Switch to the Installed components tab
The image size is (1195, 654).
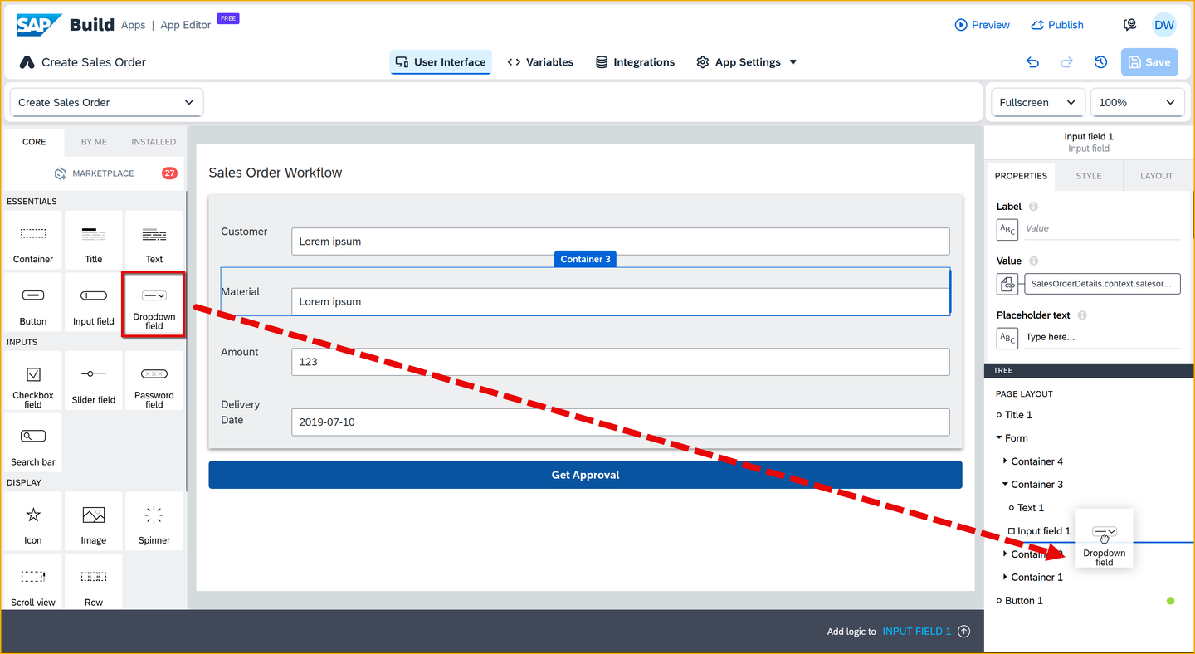click(x=154, y=142)
